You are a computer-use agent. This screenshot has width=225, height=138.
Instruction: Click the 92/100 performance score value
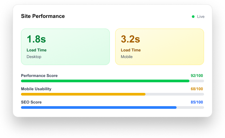[197, 76]
